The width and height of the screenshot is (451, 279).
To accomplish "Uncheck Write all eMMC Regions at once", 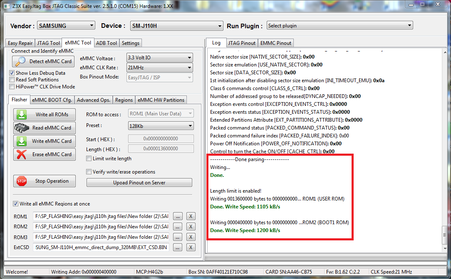I will click(x=15, y=203).
